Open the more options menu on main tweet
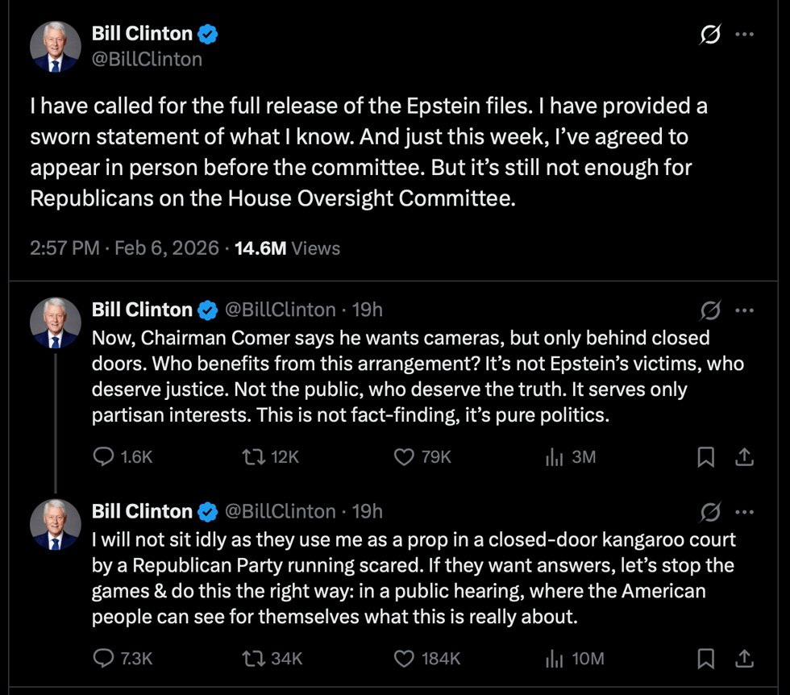Screen dimensions: 790x695 pos(746,35)
